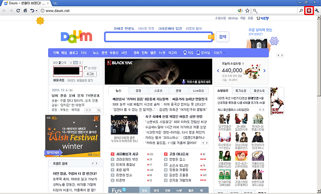Bookmark page with the star icon
Screen dimensions: 321x194
pos(247,11)
